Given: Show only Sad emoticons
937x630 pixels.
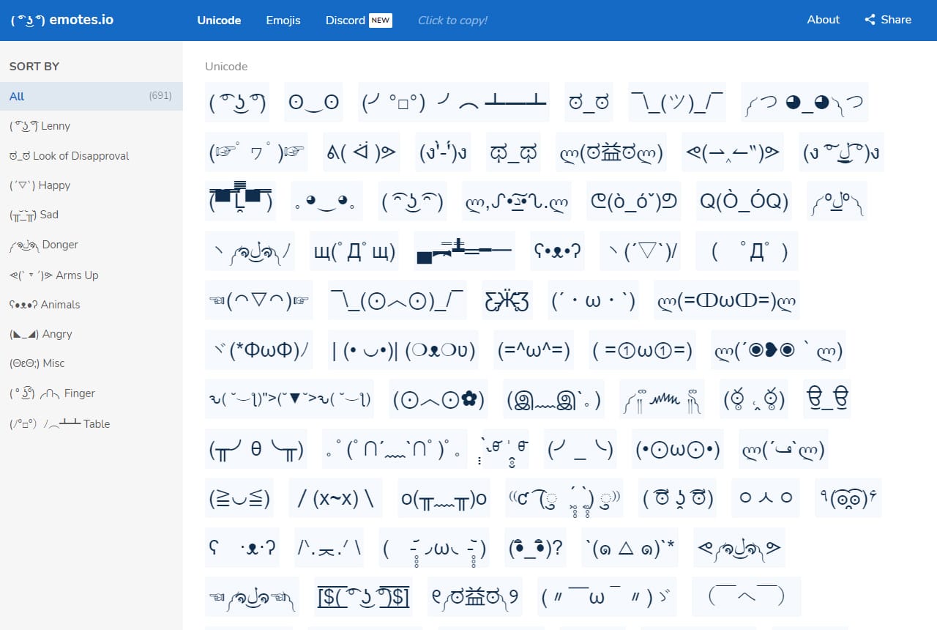Looking at the screenshot, I should pyautogui.click(x=37, y=215).
